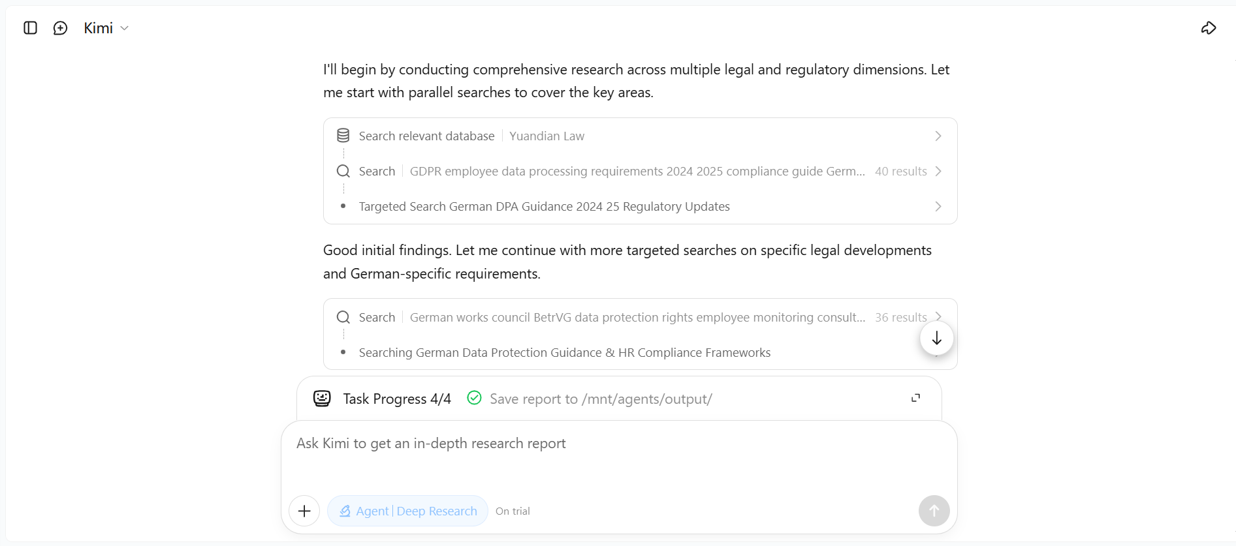
Task: Jump to bottom with down arrow button
Action: click(x=936, y=339)
